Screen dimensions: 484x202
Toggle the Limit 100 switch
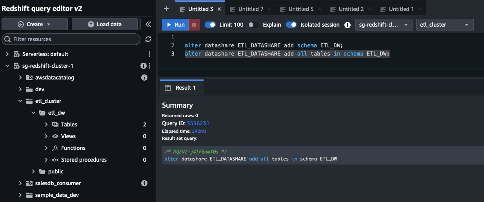pos(211,25)
